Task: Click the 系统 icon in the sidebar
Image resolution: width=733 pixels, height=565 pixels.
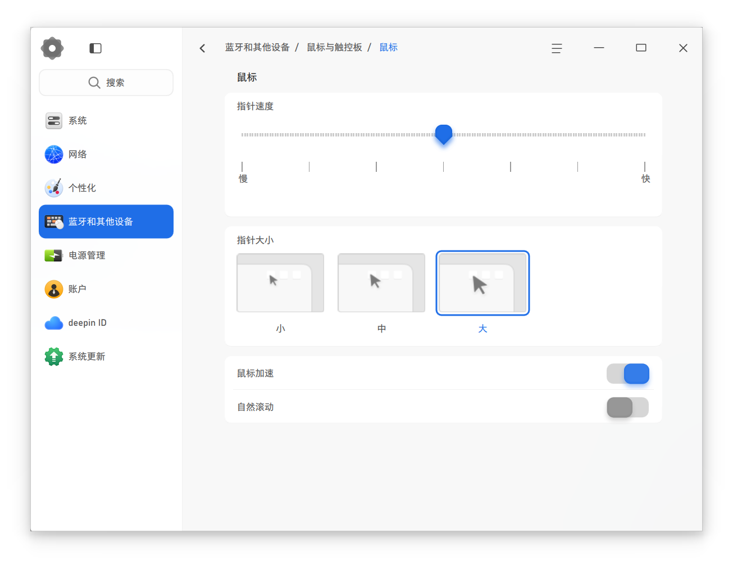Action: click(54, 121)
